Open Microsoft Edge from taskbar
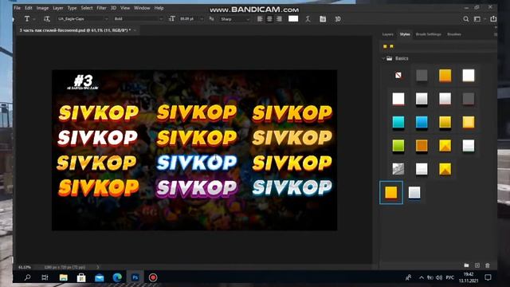The width and height of the screenshot is (510, 287). tap(117, 277)
